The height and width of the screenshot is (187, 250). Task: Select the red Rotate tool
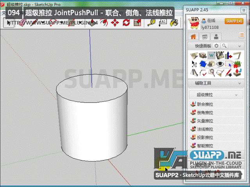[126, 23]
